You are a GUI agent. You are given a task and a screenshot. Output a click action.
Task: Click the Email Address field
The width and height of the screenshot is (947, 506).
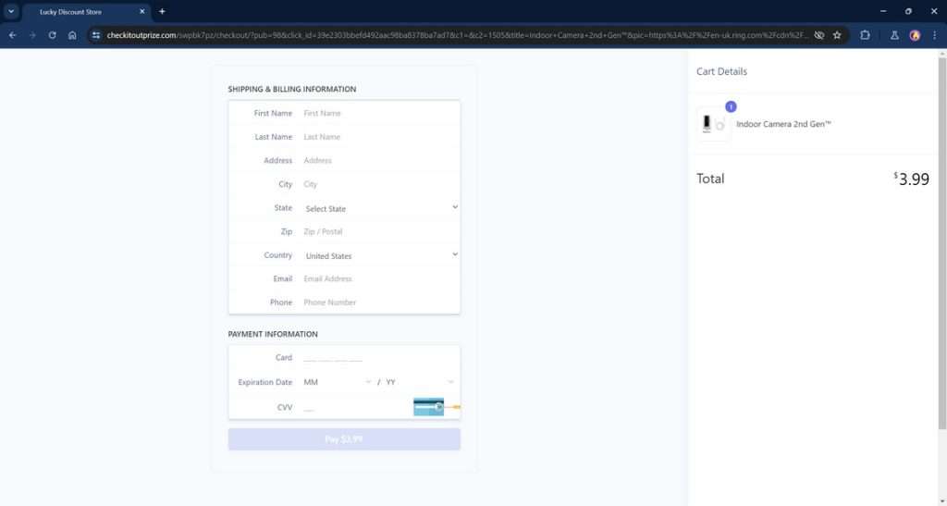point(379,279)
